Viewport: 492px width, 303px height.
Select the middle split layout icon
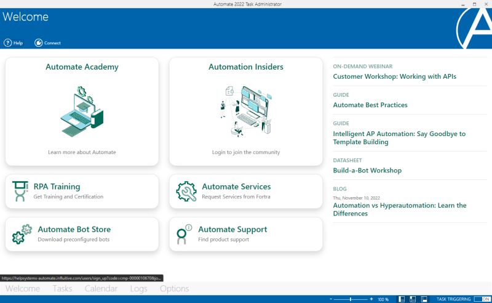(x=413, y=299)
